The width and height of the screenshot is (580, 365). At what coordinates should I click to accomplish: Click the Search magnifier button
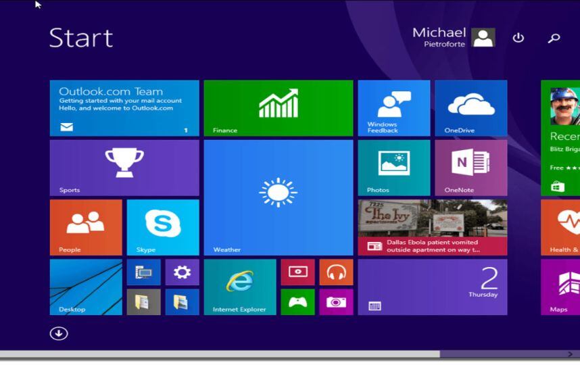[554, 38]
